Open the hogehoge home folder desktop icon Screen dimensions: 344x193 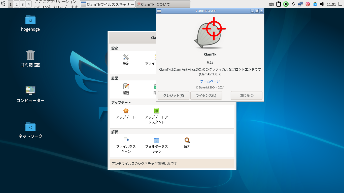[30, 19]
